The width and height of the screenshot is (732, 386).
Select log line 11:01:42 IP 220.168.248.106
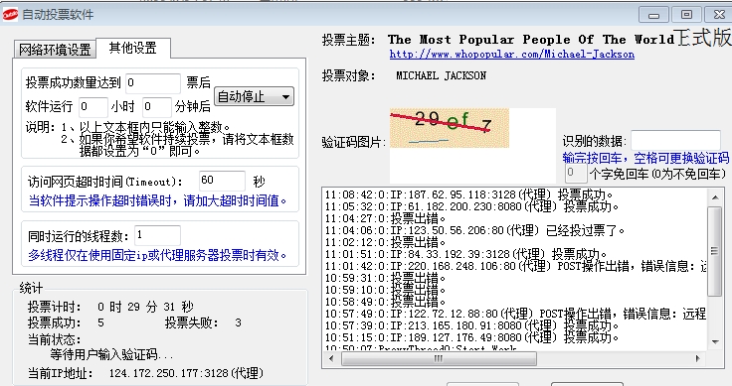pyautogui.click(x=515, y=266)
